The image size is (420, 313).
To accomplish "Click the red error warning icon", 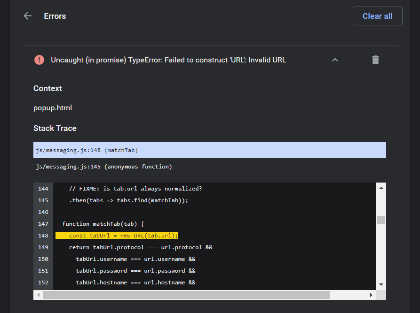I will pos(39,60).
